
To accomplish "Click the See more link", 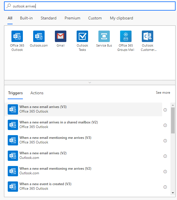I will pos(163,93).
